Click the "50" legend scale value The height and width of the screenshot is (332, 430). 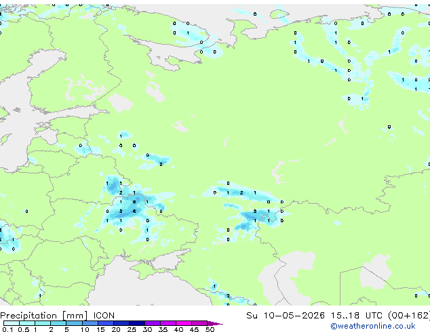[210, 329]
